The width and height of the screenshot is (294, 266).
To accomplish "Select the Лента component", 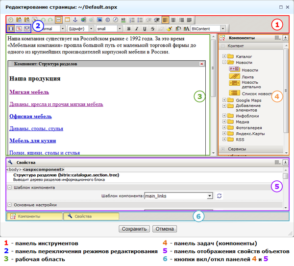I will point(241,77).
